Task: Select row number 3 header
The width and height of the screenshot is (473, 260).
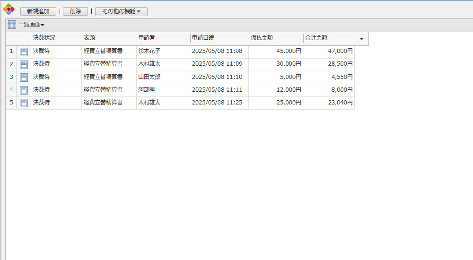Action: [x=11, y=77]
